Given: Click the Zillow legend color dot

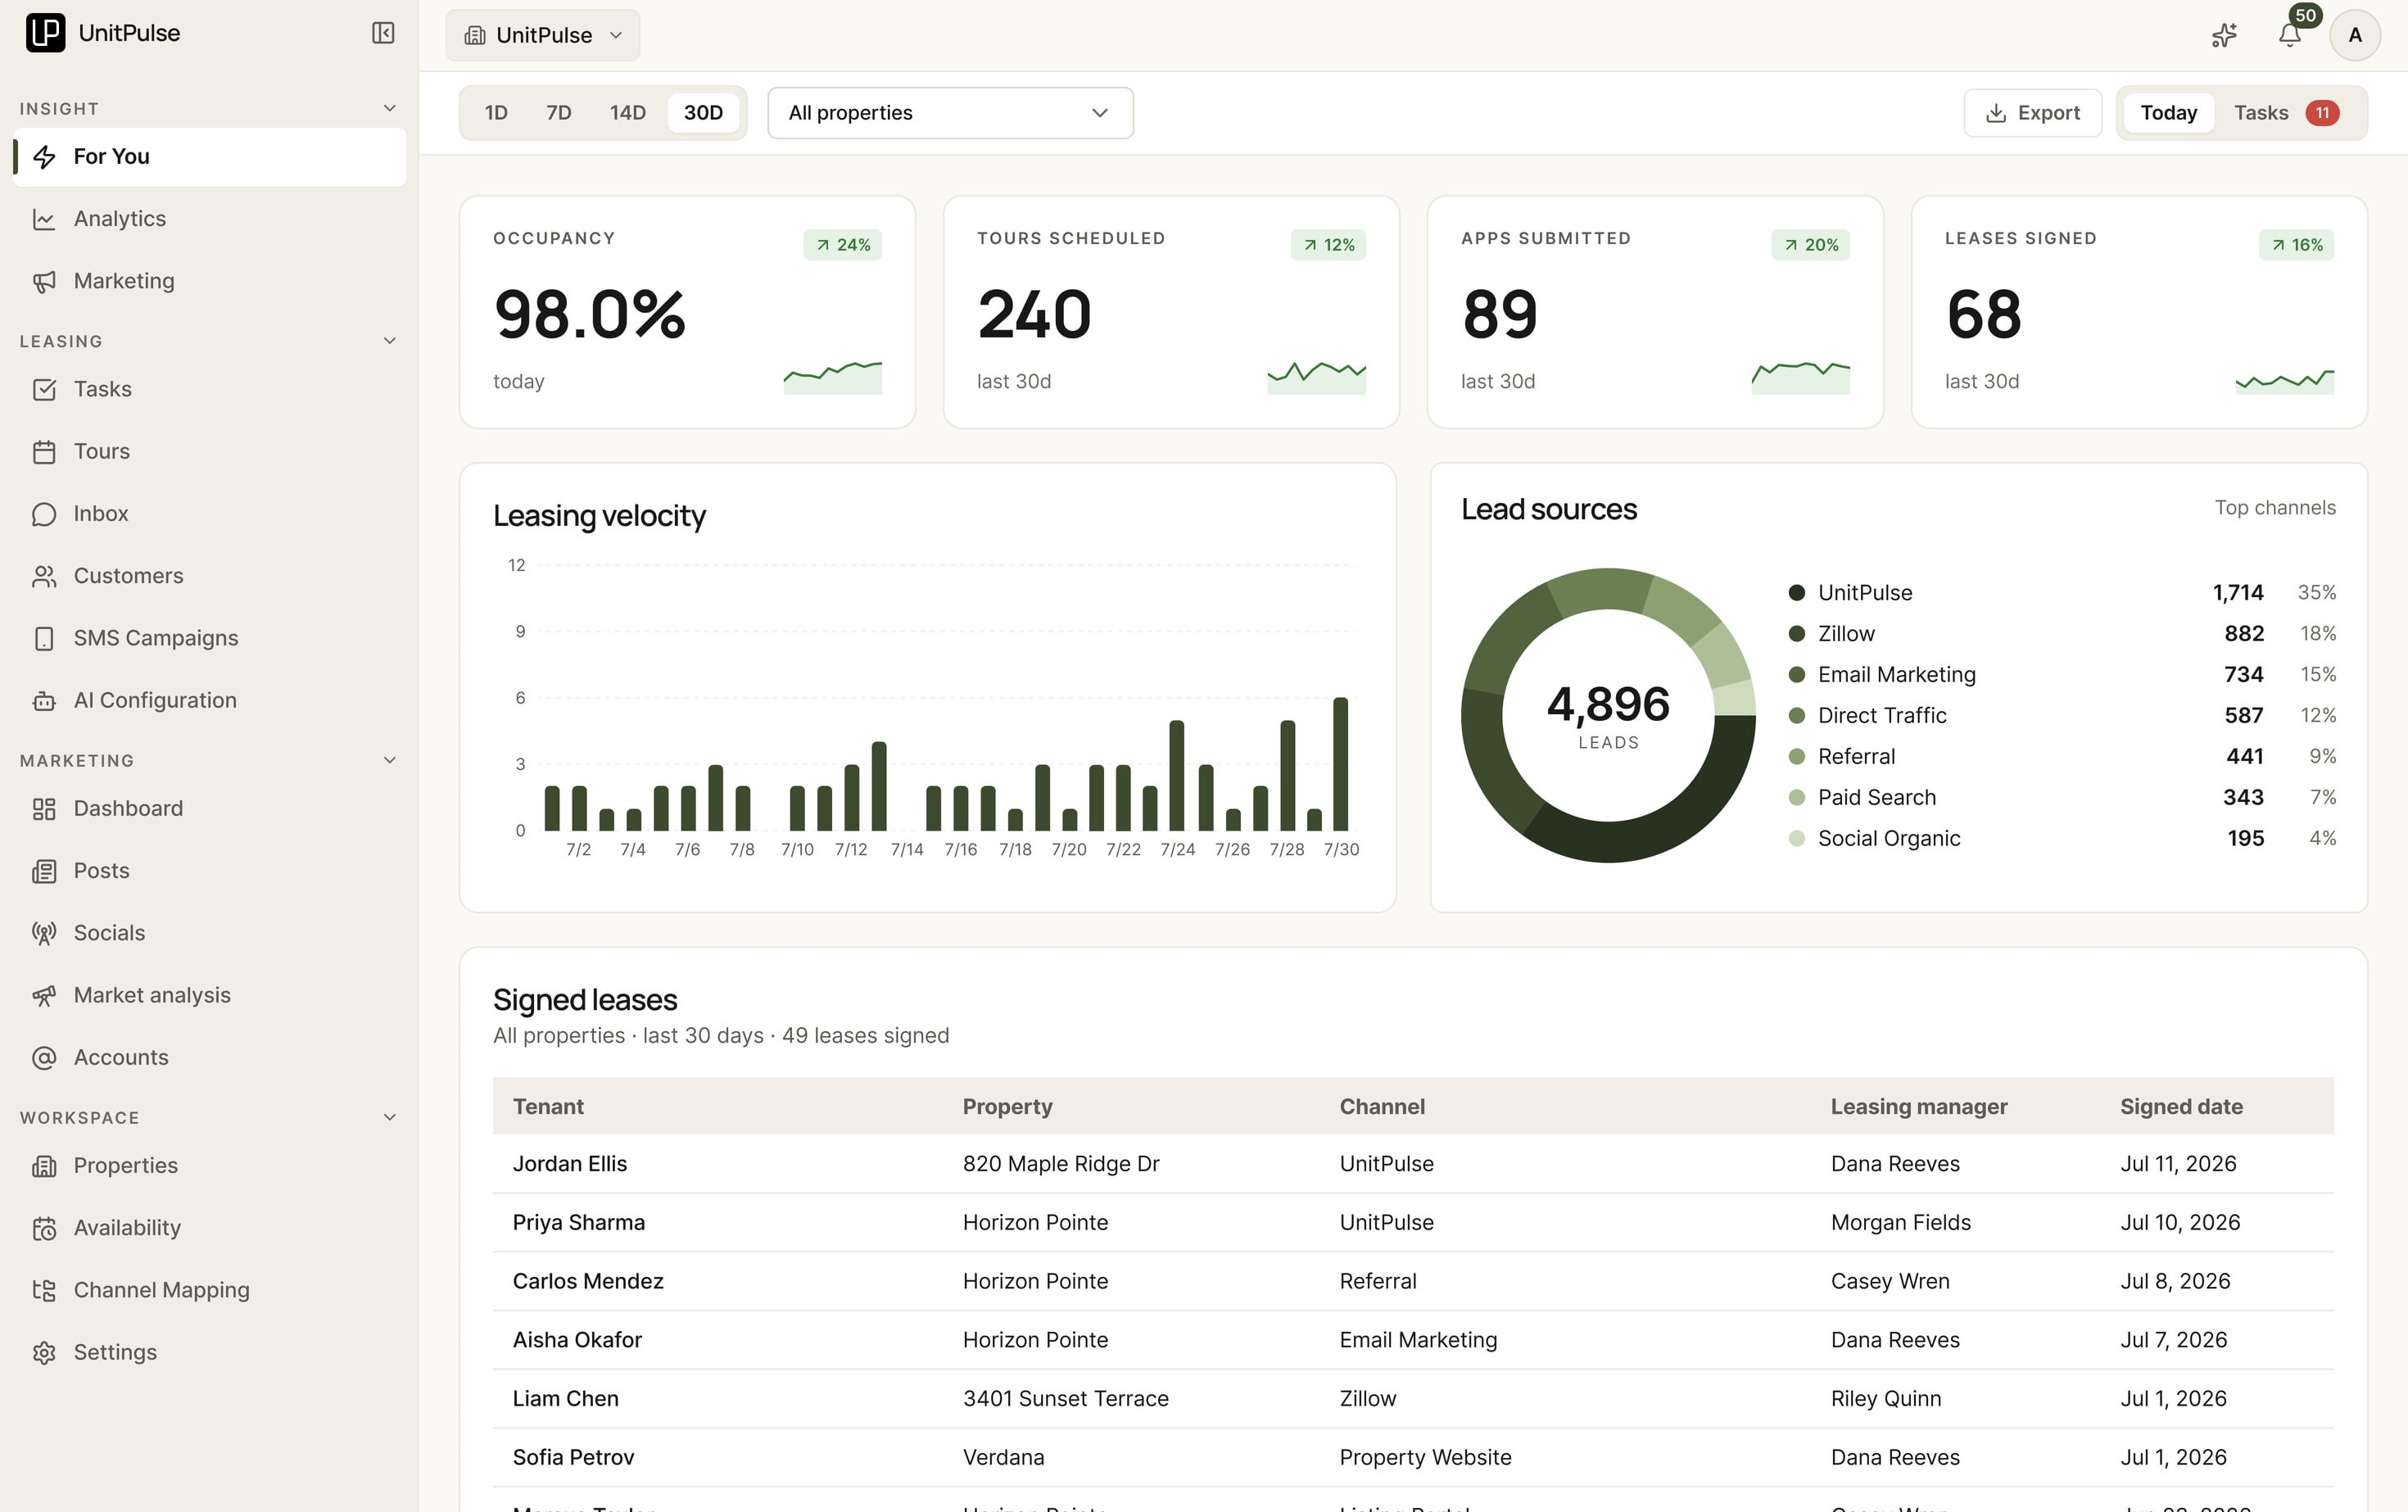Looking at the screenshot, I should [1796, 634].
